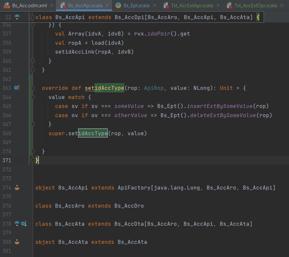This screenshot has width=289, height=257.
Task: Click the Bs_Acc.odm.xml tab file icon
Action: click(7, 5)
